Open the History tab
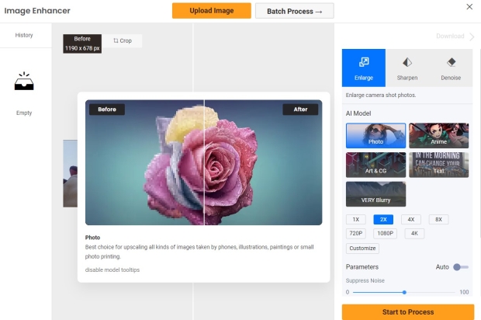 coord(24,35)
